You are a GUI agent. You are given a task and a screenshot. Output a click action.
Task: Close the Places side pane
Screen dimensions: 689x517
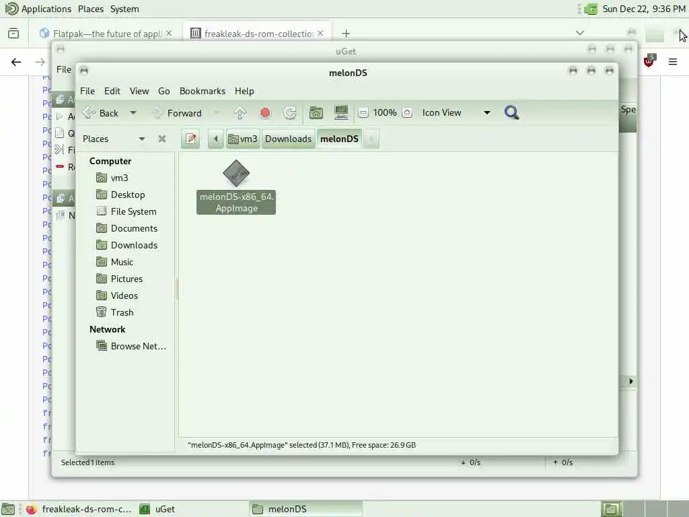pyautogui.click(x=162, y=139)
